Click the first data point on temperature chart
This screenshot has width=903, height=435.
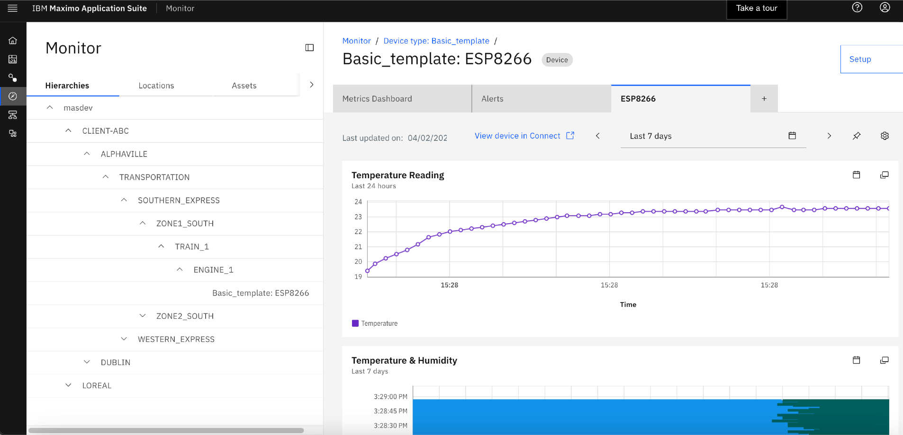pyautogui.click(x=367, y=271)
